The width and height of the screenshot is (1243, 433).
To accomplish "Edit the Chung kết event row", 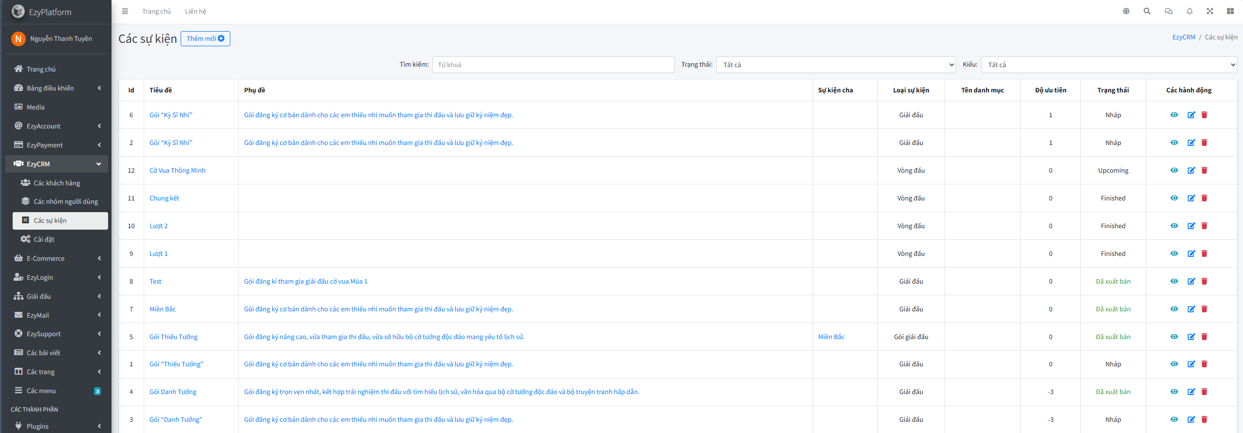I will (x=1191, y=198).
